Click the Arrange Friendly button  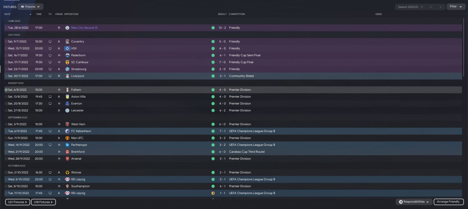449,202
